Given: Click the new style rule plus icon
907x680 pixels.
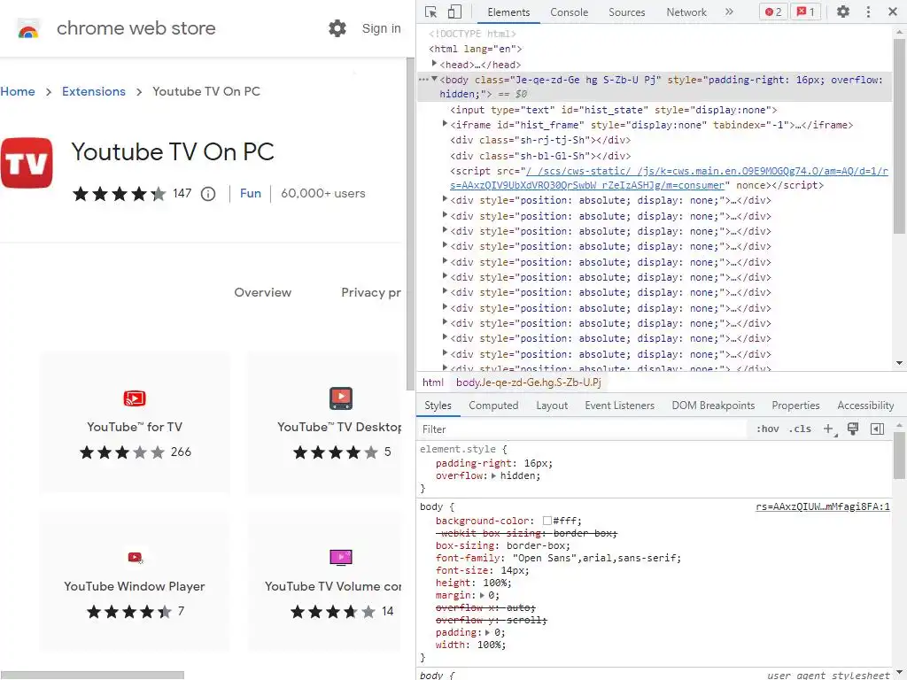Looking at the screenshot, I should (x=829, y=429).
